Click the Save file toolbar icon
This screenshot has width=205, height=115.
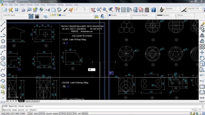[16, 10]
